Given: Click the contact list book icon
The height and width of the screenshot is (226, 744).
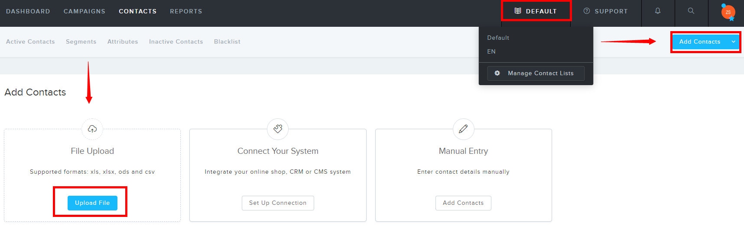Looking at the screenshot, I should pyautogui.click(x=518, y=11).
